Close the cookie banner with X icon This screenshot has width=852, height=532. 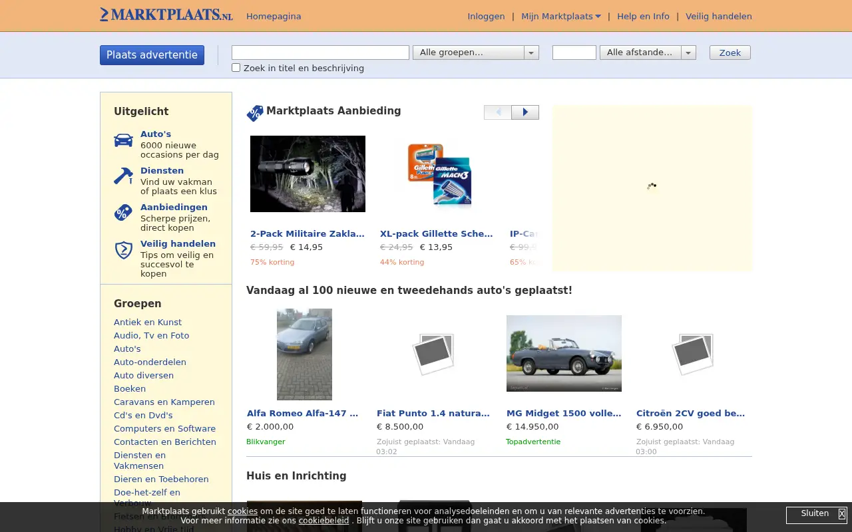point(842,514)
